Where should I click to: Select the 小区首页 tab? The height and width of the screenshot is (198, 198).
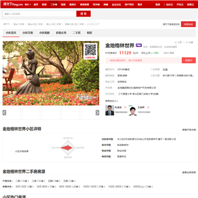[x=11, y=33]
